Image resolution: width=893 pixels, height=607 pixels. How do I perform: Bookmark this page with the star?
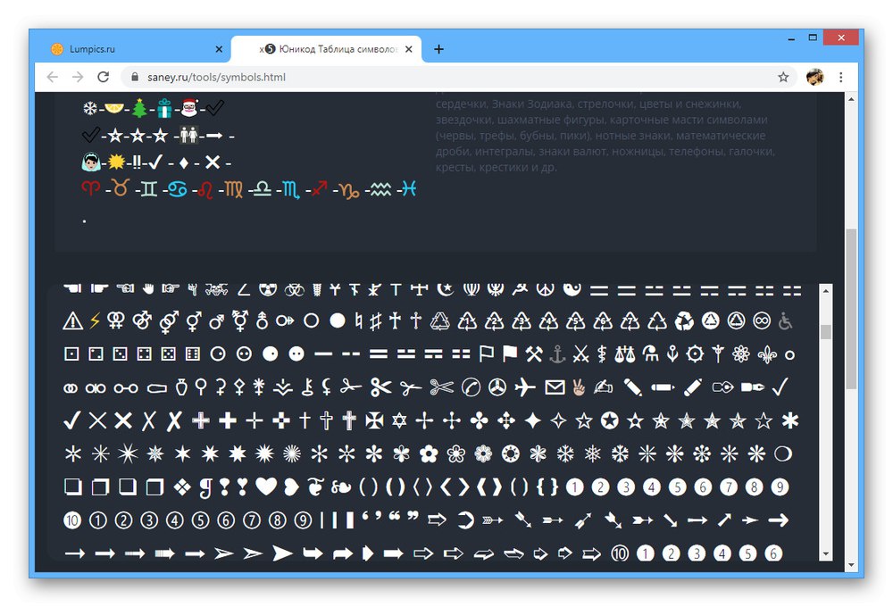tap(783, 77)
